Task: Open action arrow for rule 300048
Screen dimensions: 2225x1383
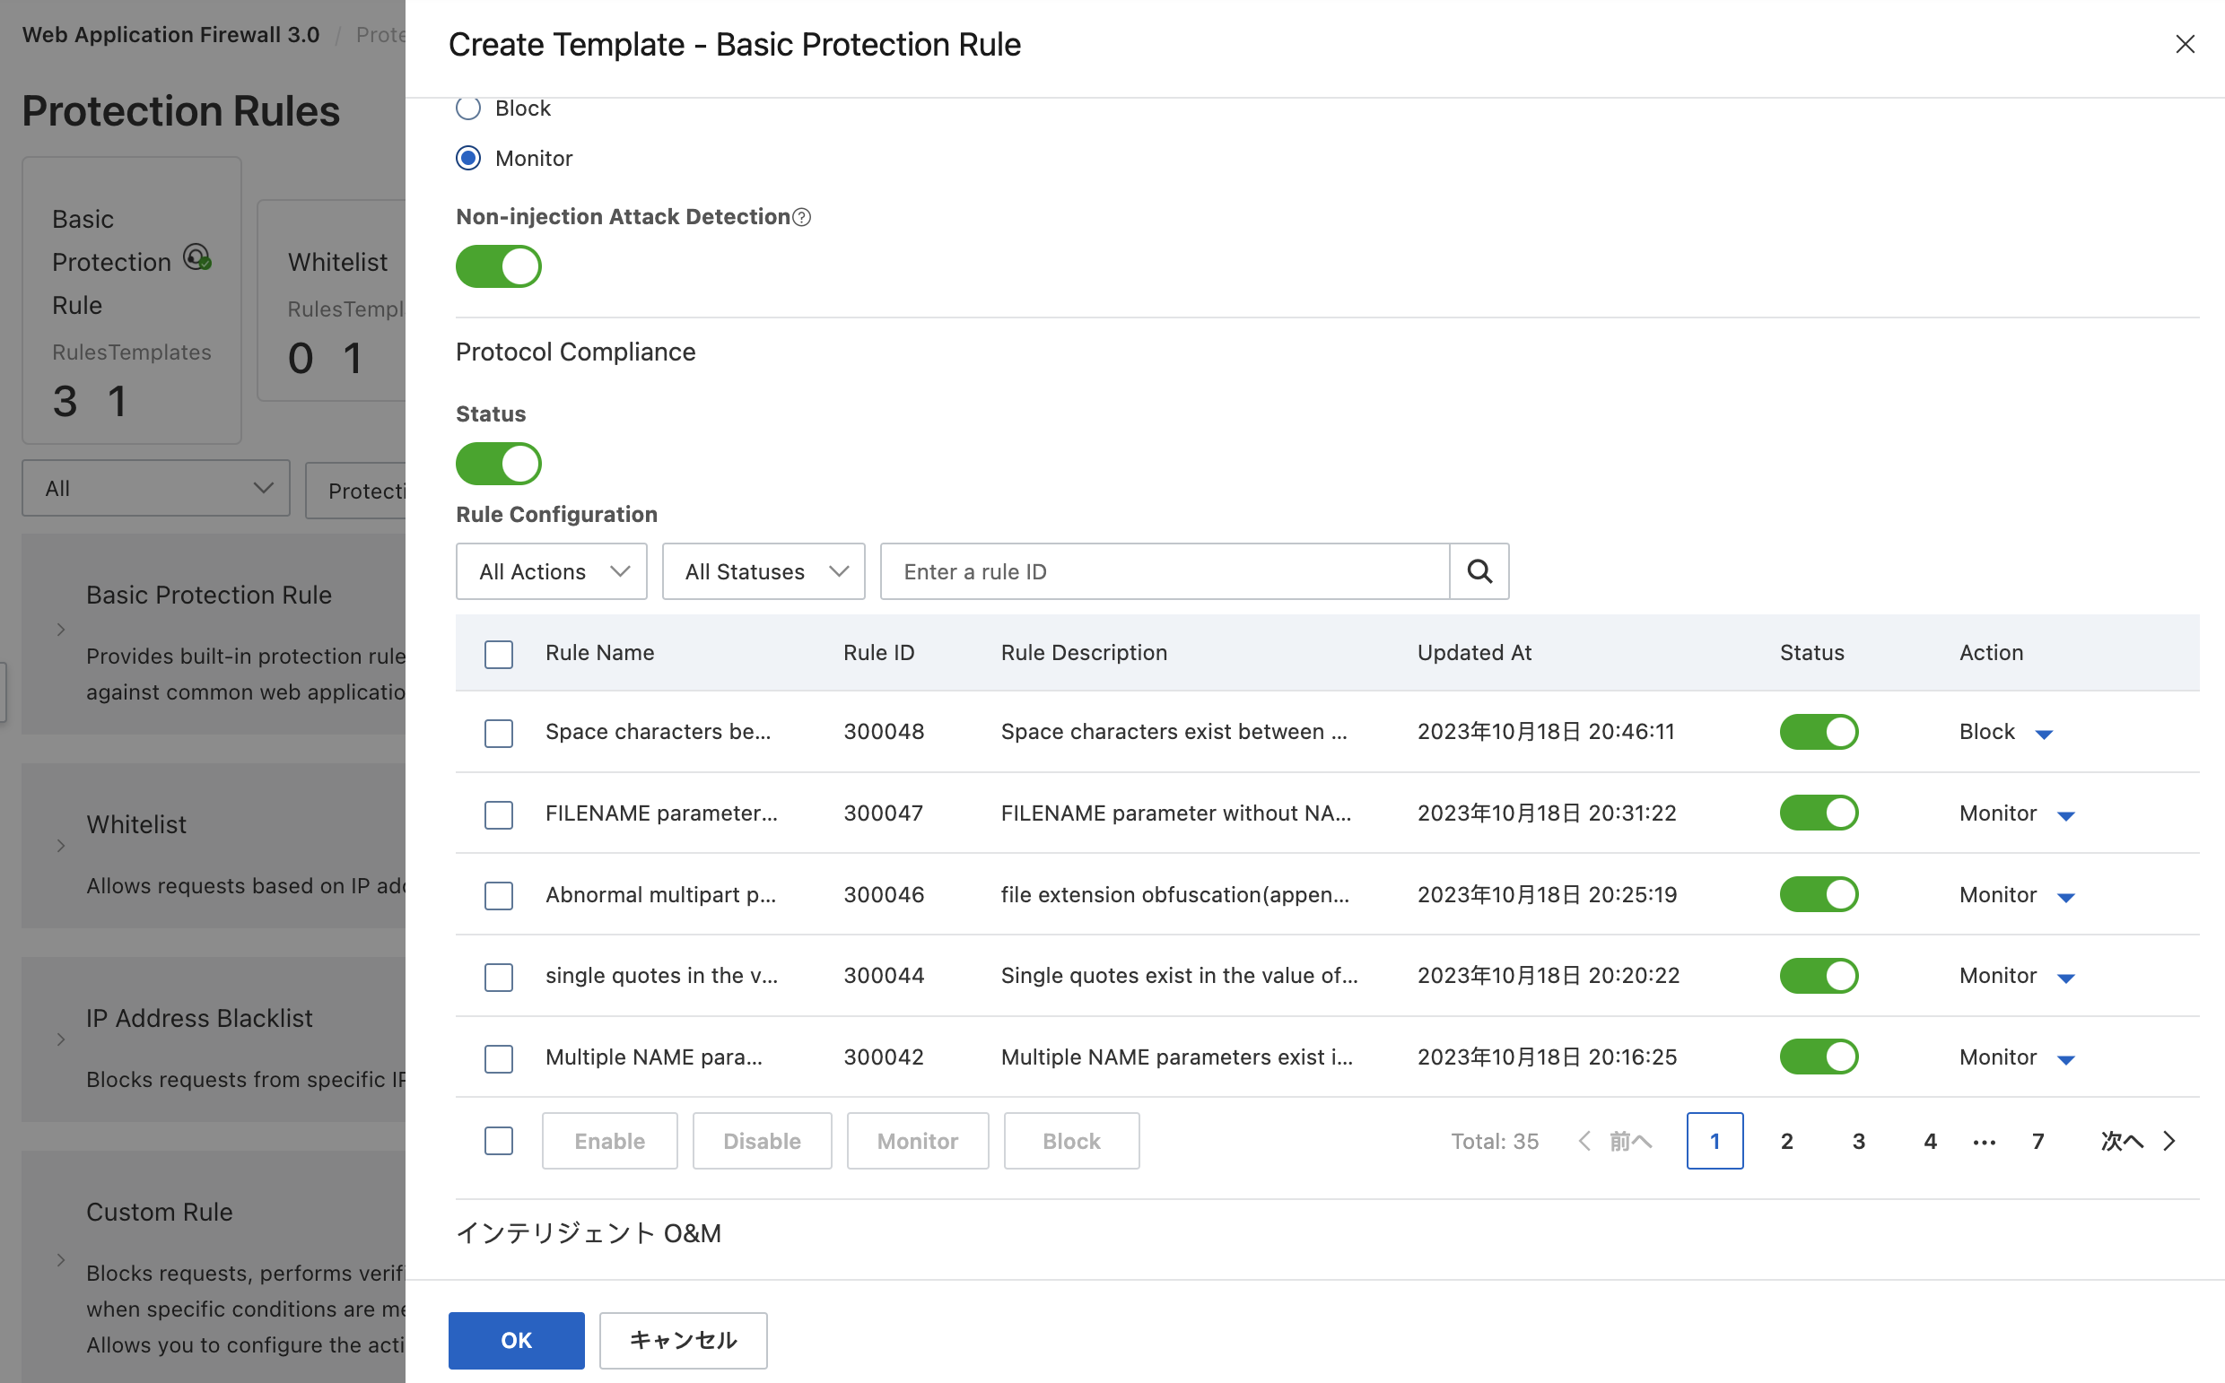Action: tap(2044, 734)
